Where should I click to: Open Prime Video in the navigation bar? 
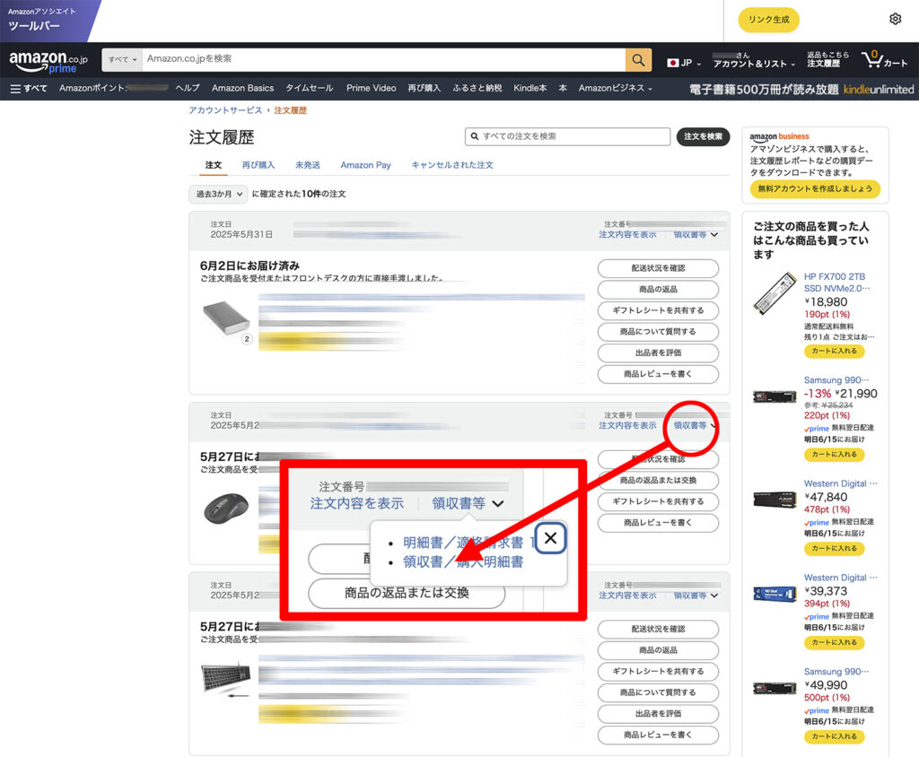click(371, 89)
